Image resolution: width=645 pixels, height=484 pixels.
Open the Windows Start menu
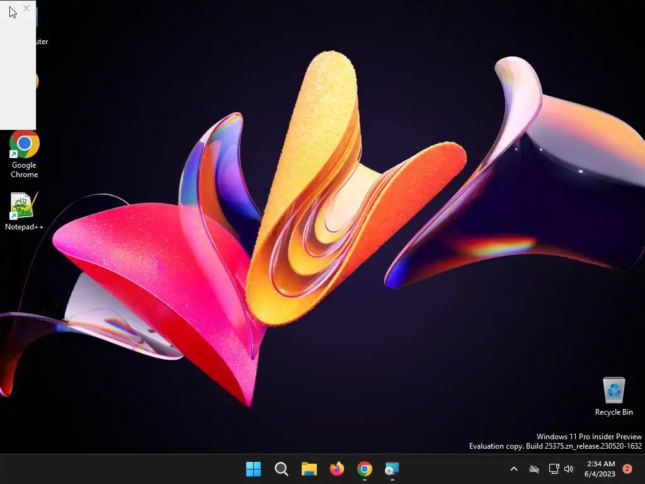253,469
